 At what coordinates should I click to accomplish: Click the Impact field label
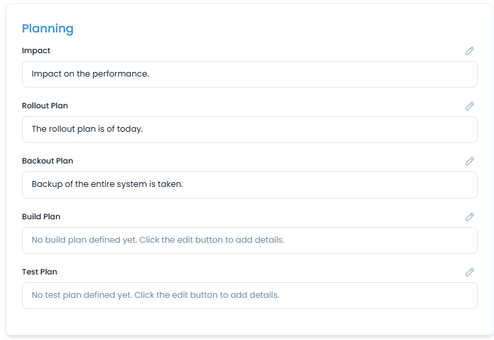[x=36, y=51]
